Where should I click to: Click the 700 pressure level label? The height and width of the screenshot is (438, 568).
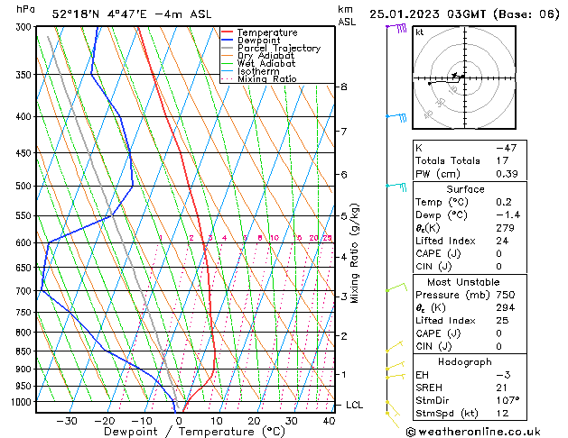[25, 291]
